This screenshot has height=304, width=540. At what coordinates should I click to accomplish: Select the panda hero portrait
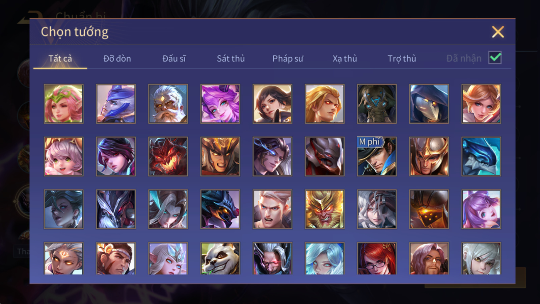[220, 258]
